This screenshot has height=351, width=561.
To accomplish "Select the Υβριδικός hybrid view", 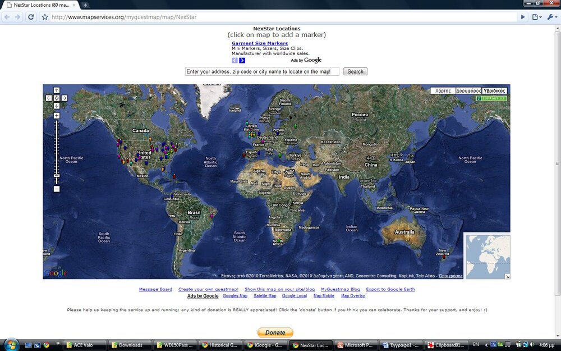I will pyautogui.click(x=494, y=90).
